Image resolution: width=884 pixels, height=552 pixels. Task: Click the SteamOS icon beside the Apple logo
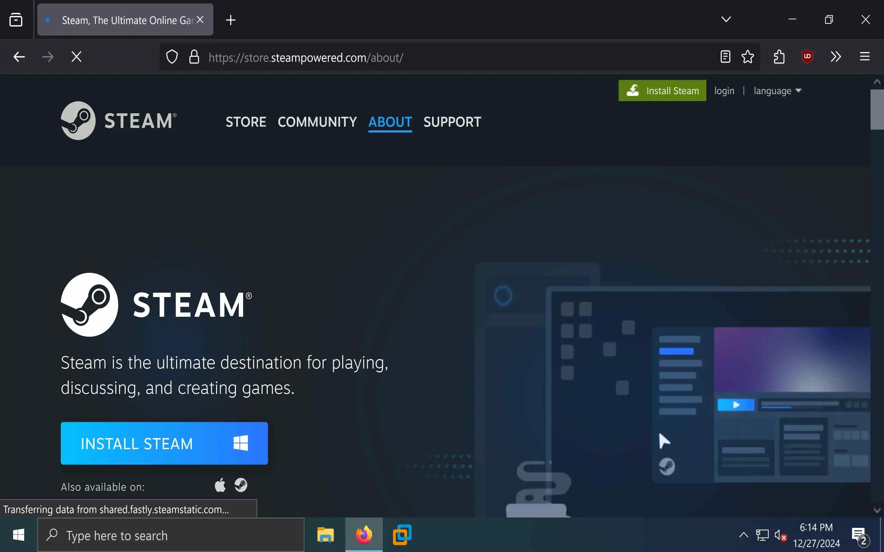241,485
